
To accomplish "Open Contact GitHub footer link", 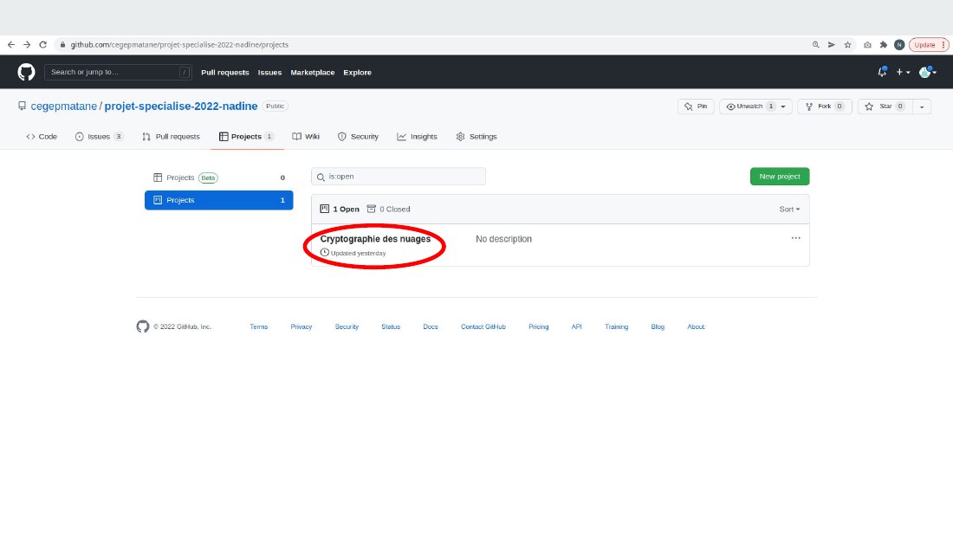I will click(483, 327).
